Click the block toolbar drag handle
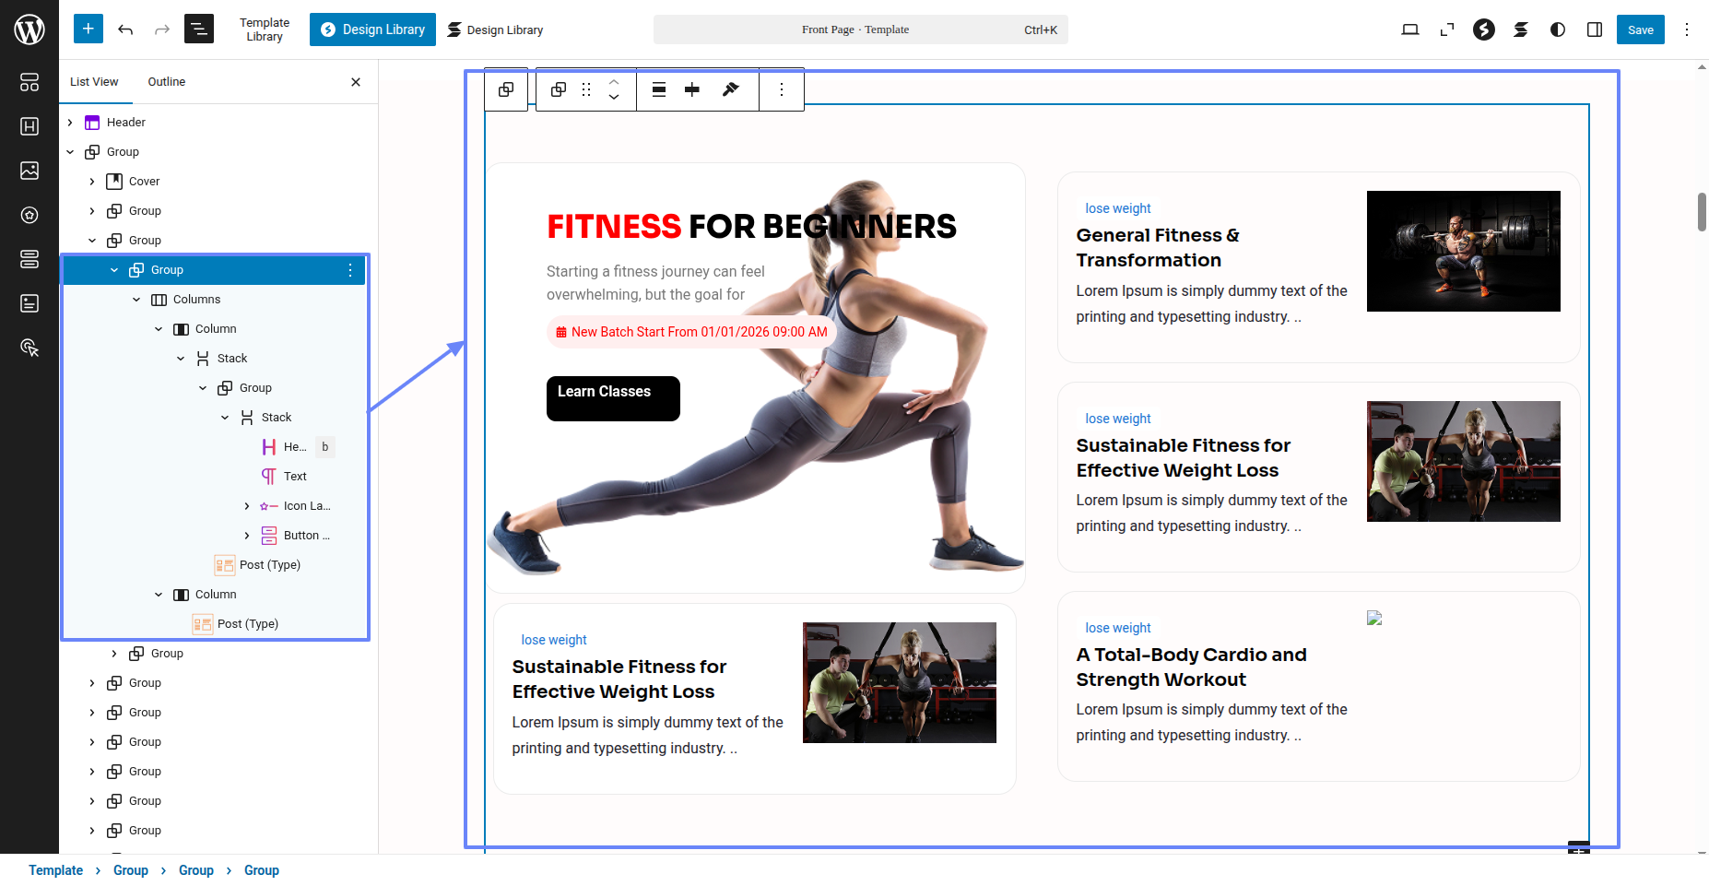 click(586, 89)
